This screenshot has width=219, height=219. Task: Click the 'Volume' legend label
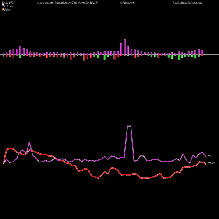coord(8,6)
